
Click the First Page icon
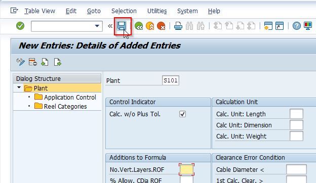pyautogui.click(x=218, y=26)
